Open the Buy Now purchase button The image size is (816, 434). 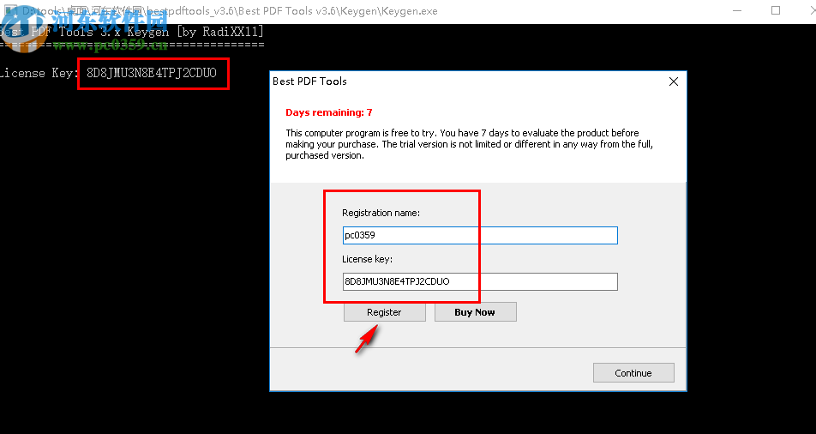click(475, 312)
